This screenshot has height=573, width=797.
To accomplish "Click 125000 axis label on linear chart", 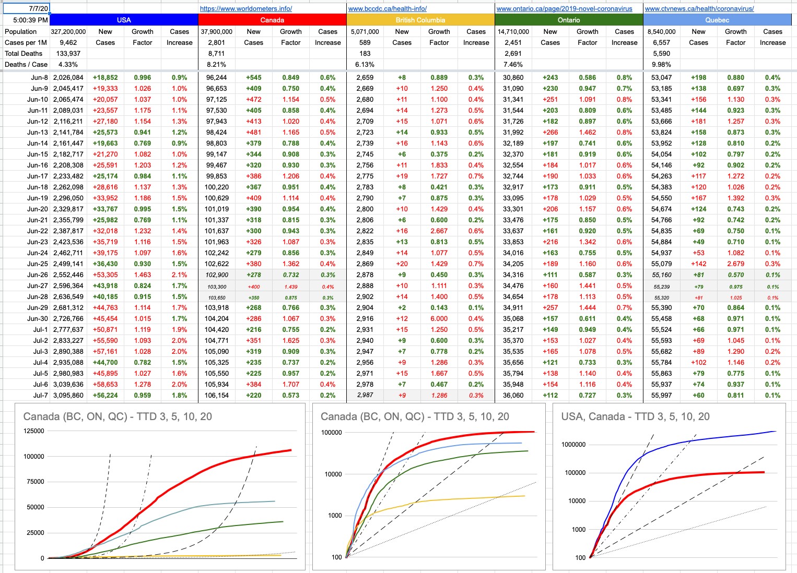I will pyautogui.click(x=34, y=431).
